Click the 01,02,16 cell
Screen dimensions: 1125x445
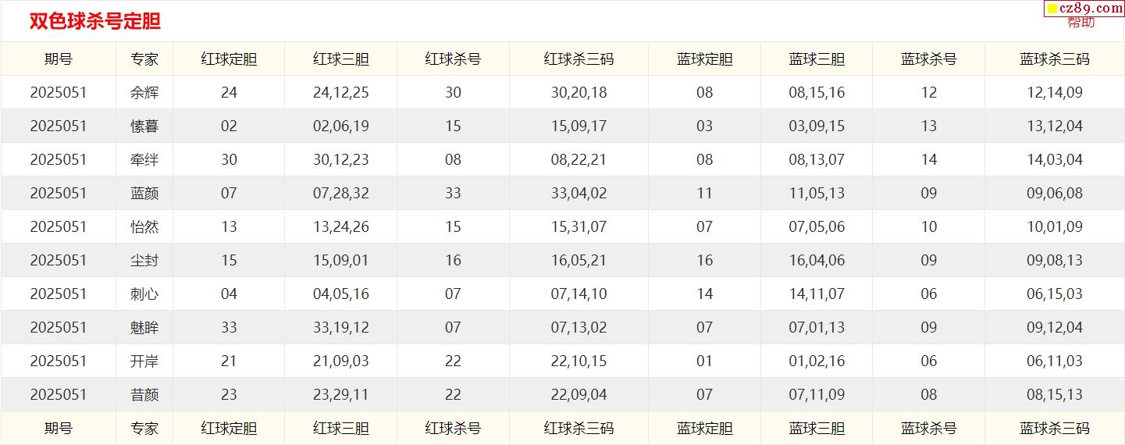(x=817, y=361)
